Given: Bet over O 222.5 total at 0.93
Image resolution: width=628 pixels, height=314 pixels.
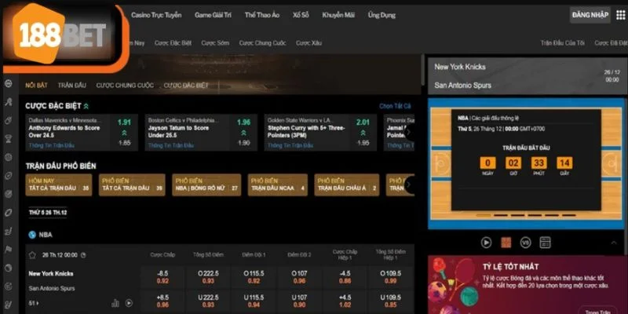Looking at the screenshot, I should tap(208, 277).
